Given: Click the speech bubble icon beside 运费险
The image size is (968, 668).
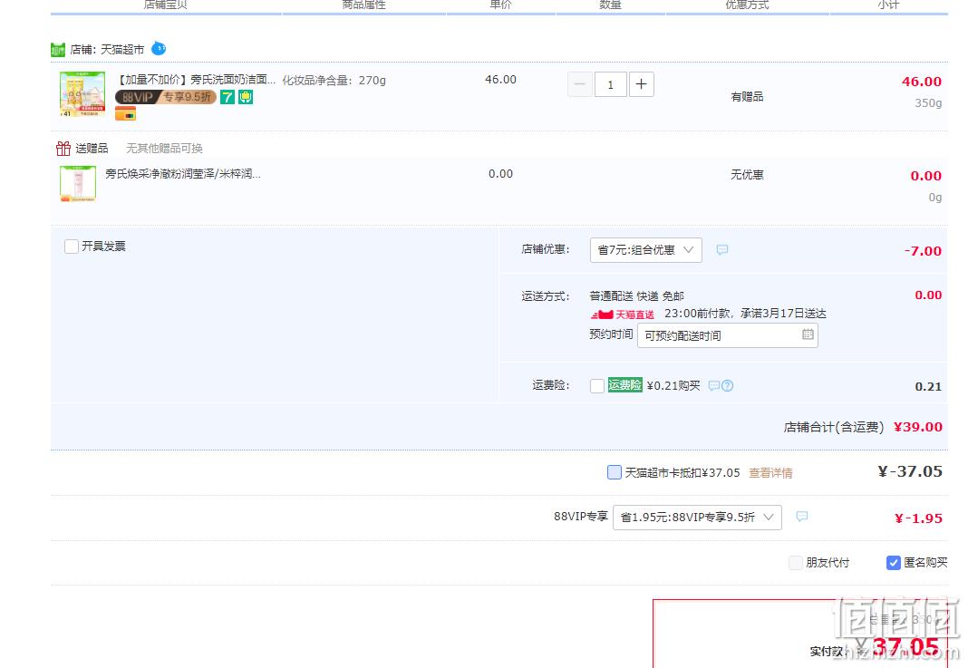Looking at the screenshot, I should coord(714,386).
